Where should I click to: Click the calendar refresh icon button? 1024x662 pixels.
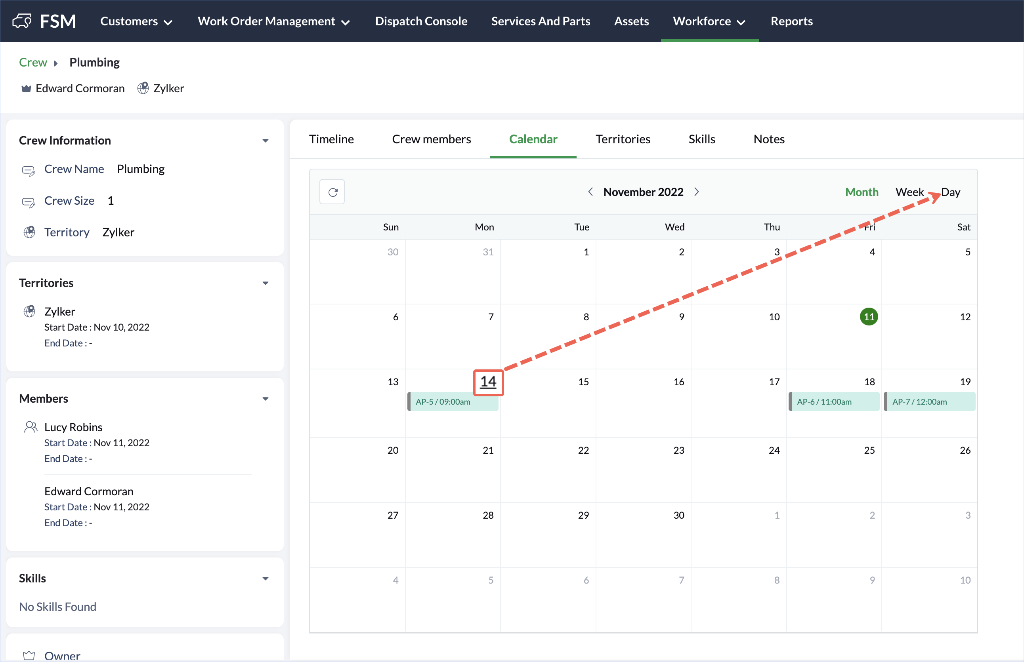pyautogui.click(x=332, y=192)
